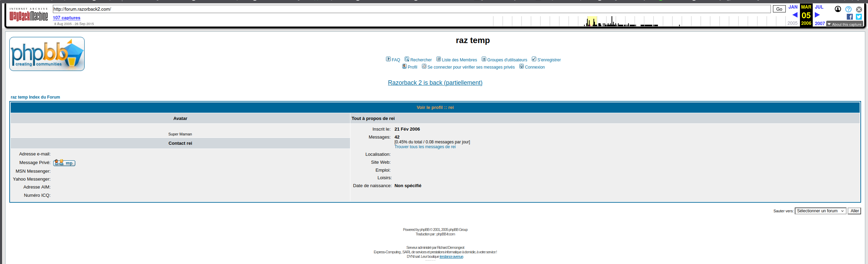Click the Wayback URL input field
868x264 pixels.
click(411, 9)
